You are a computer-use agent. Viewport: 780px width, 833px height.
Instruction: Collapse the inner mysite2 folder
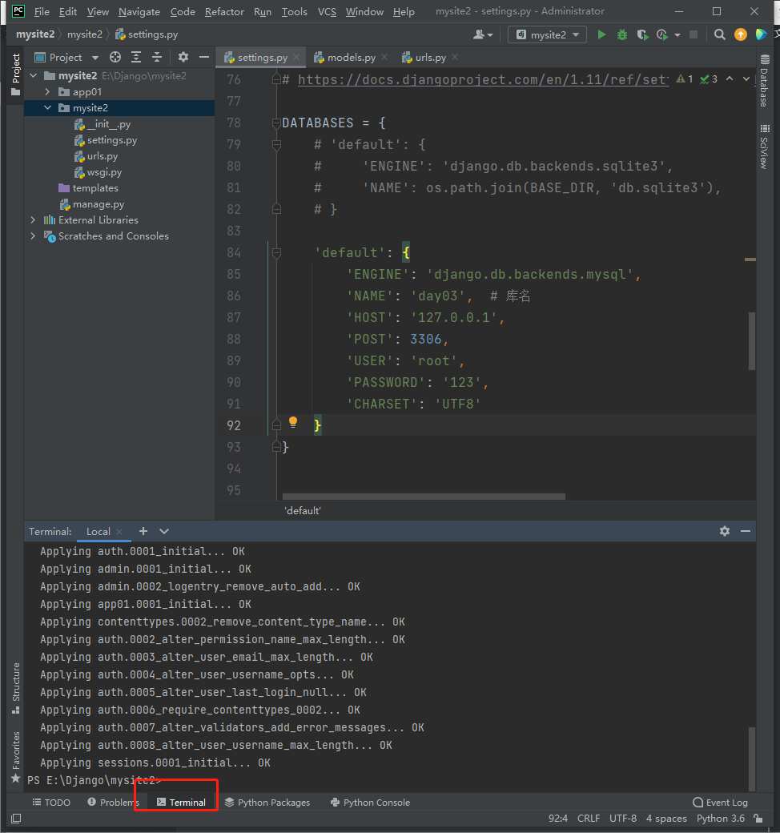tap(47, 107)
